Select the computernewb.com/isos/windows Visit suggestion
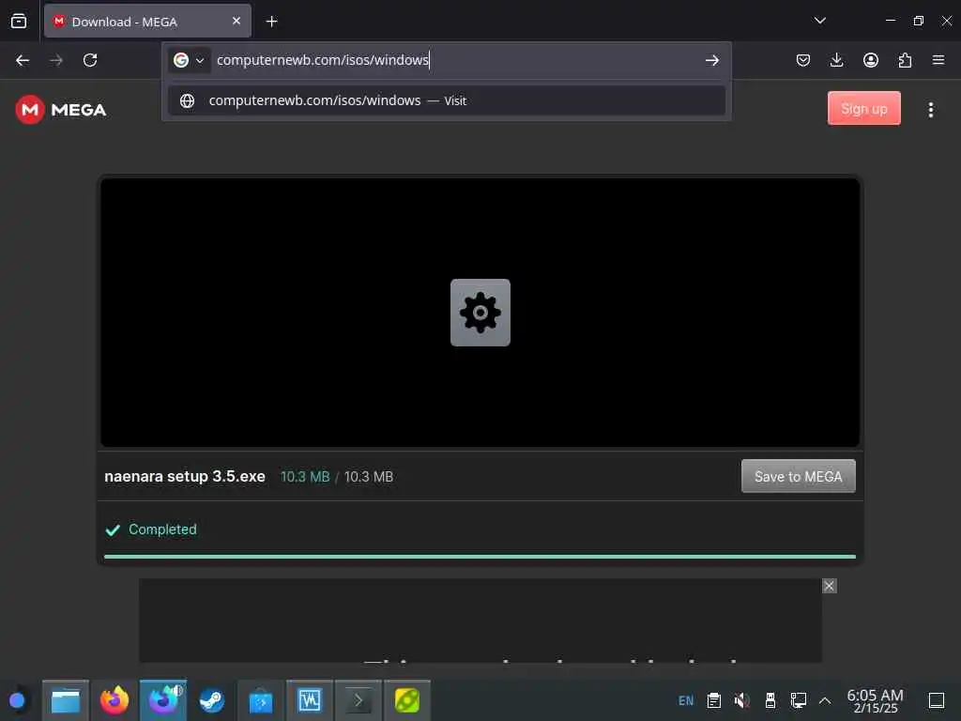 point(447,100)
